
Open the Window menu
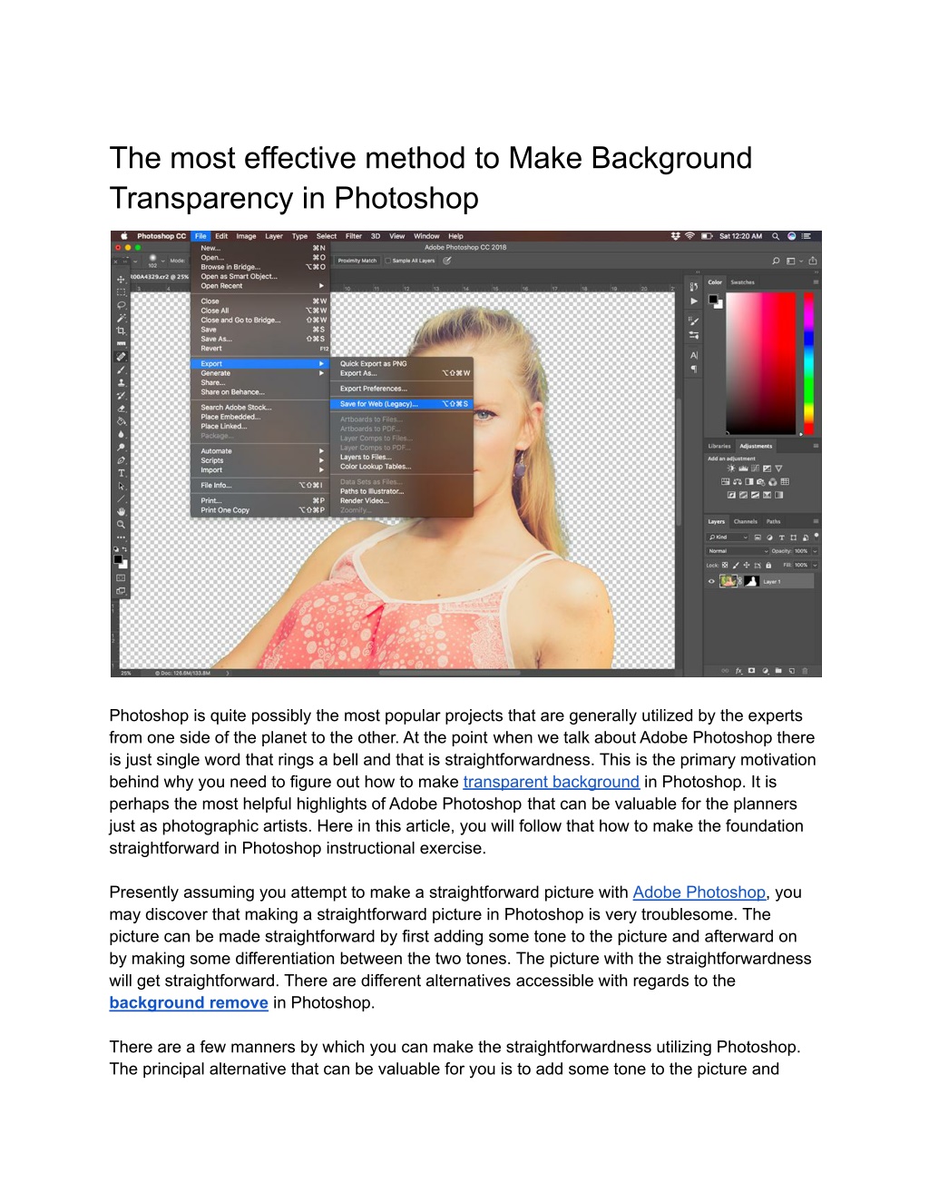[x=426, y=236]
